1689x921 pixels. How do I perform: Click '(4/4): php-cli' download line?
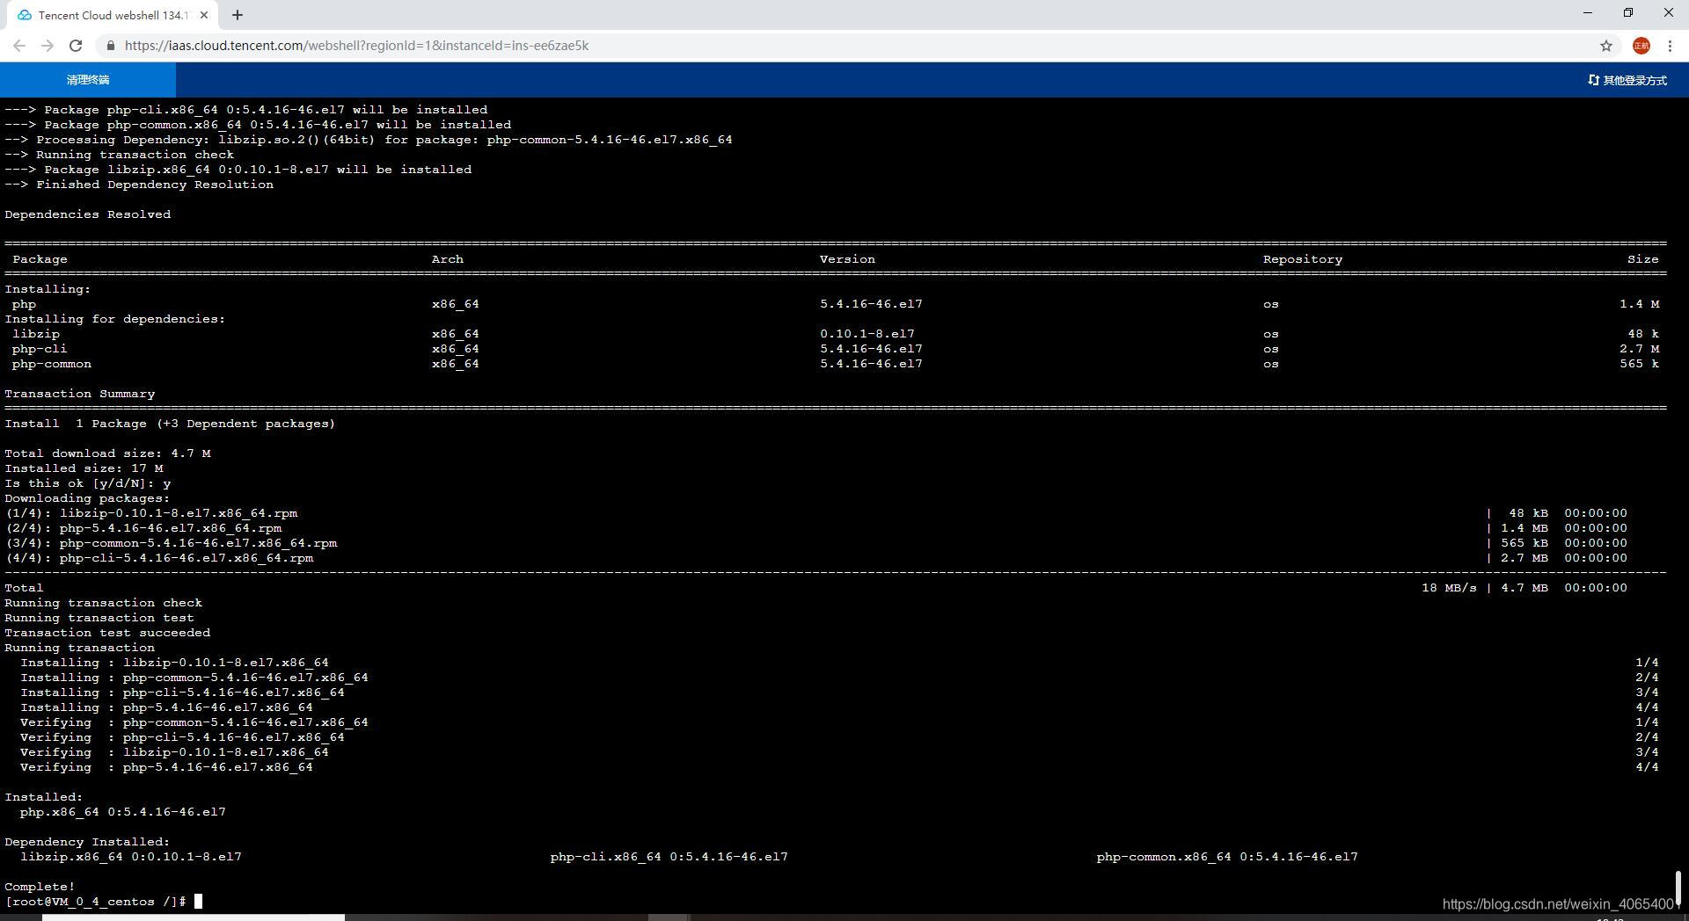tap(159, 558)
